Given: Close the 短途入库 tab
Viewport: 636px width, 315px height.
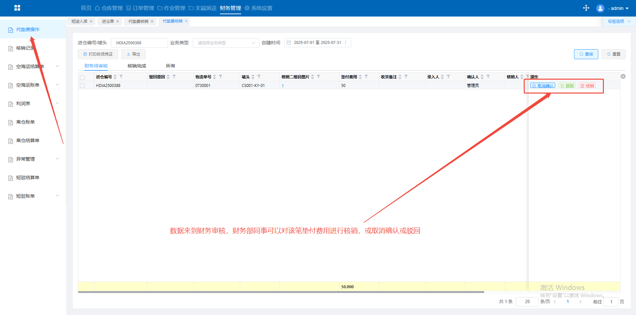Looking at the screenshot, I should (91, 21).
